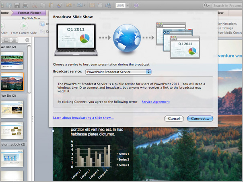The image size is (243, 182).
Task: Click the Connect button
Action: click(200, 119)
